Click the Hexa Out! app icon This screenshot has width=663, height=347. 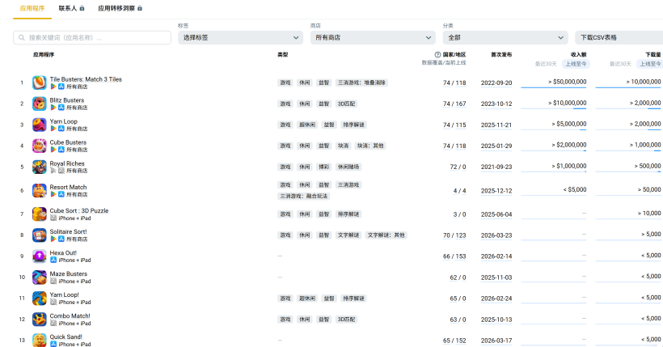[39, 256]
